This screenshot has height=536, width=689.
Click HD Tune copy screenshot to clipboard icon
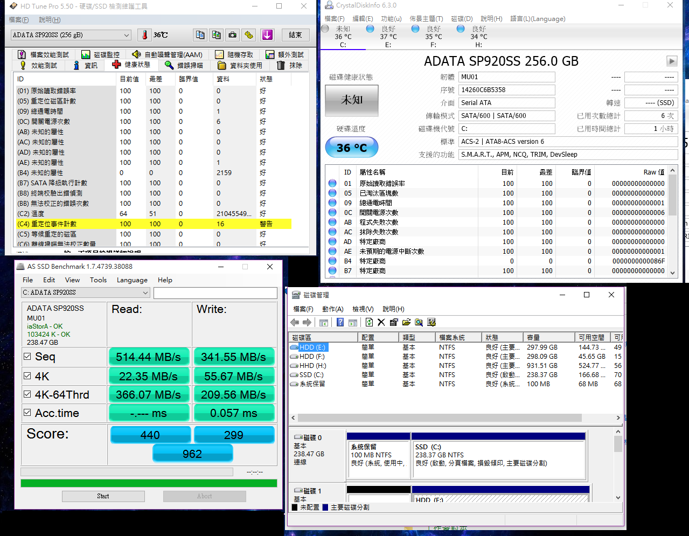pyautogui.click(x=217, y=35)
